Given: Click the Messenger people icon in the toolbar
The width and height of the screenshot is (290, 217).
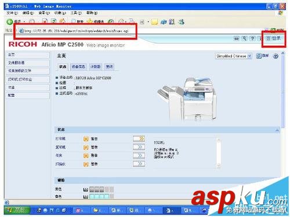Looking at the screenshot, I should click(x=182, y=21).
